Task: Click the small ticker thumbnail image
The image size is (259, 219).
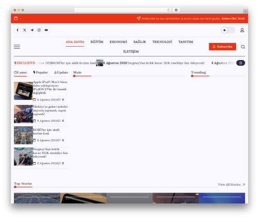Action: point(99,63)
